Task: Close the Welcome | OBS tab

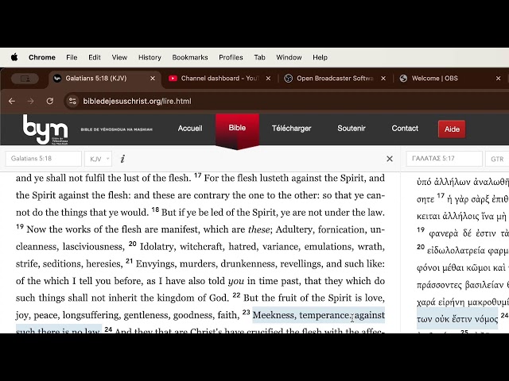Action: [499, 79]
